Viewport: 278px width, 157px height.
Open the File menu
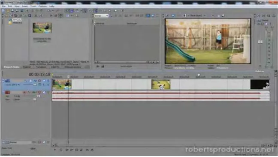click(x=3, y=6)
